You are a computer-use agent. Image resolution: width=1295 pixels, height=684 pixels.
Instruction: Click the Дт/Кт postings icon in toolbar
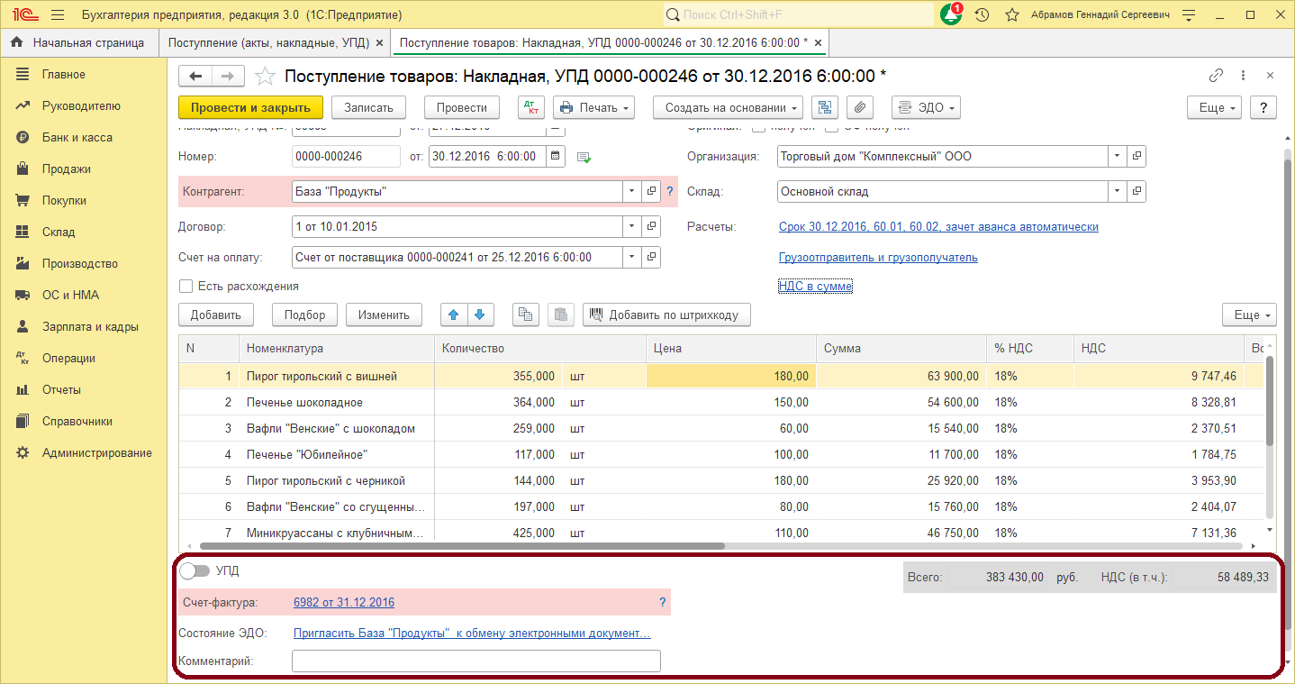tap(531, 107)
